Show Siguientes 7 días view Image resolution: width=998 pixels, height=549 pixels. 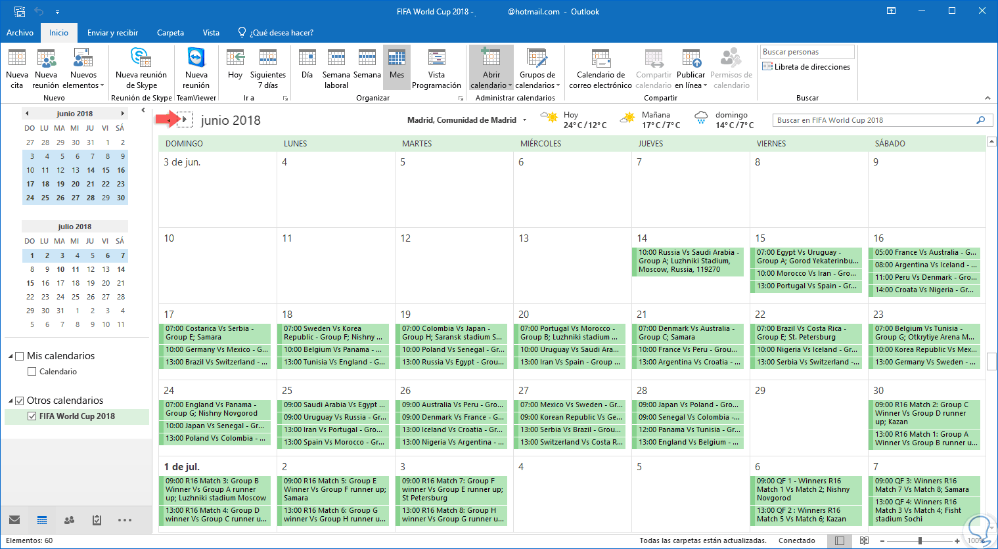point(268,68)
